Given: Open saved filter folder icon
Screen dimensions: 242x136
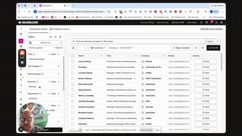Looking at the screenshot, I should click(x=51, y=37).
